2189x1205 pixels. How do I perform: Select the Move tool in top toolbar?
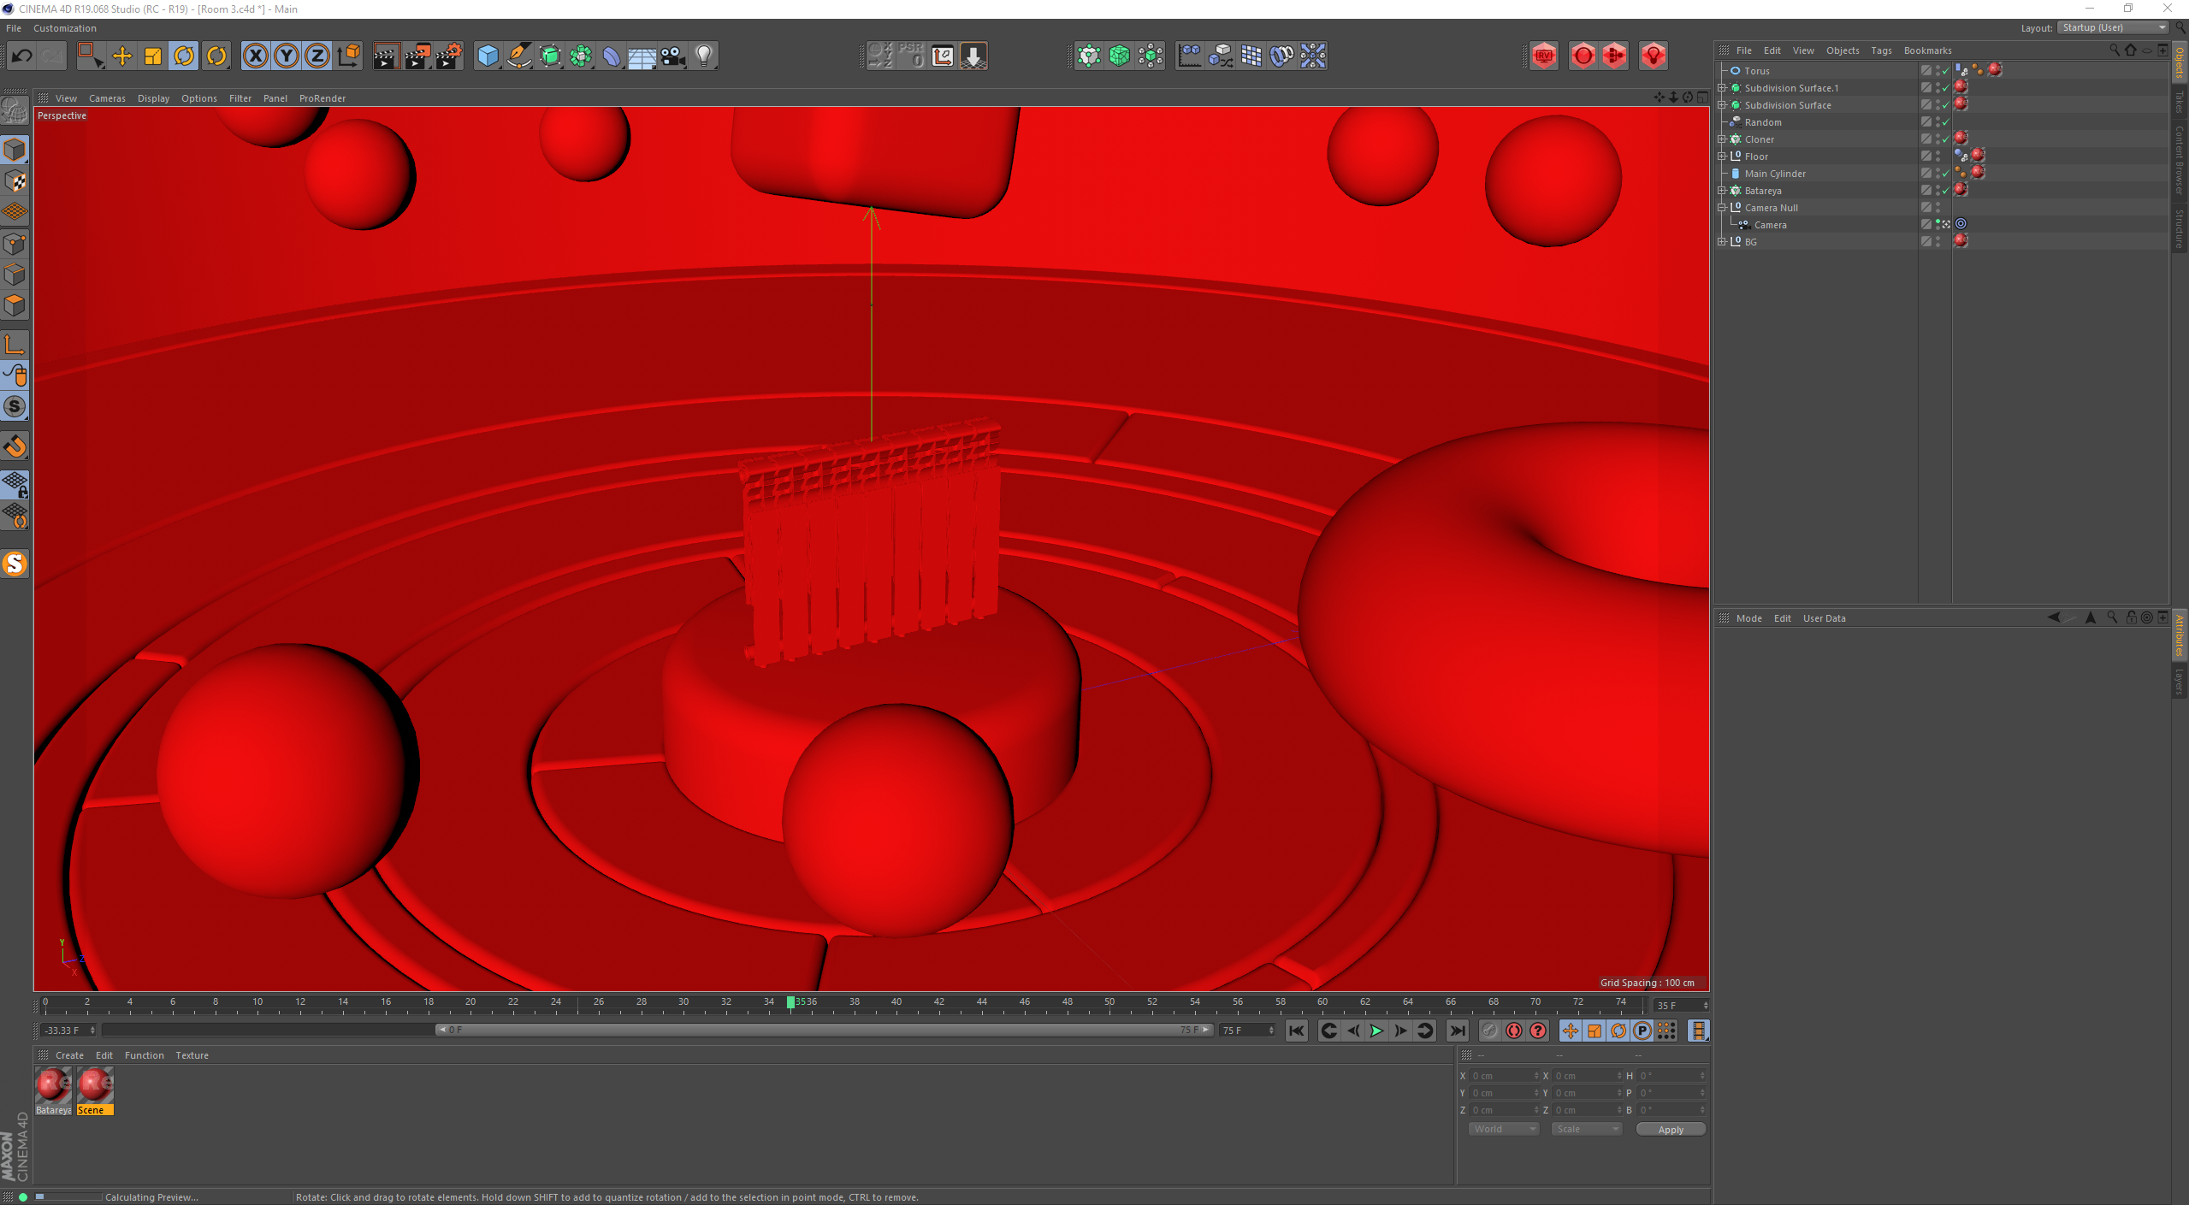coord(121,56)
